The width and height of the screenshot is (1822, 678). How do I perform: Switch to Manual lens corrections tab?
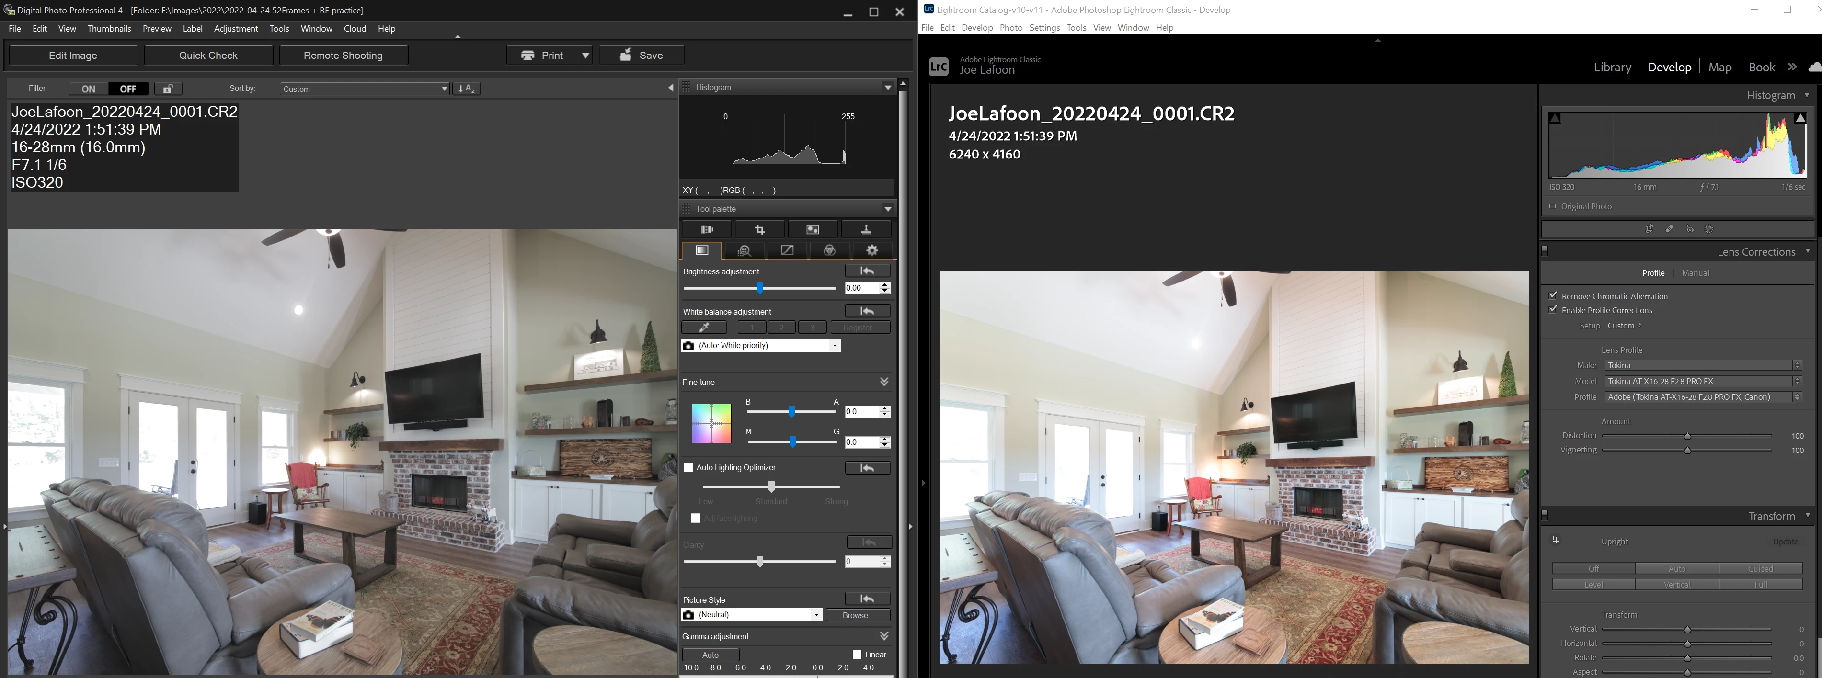(1695, 273)
